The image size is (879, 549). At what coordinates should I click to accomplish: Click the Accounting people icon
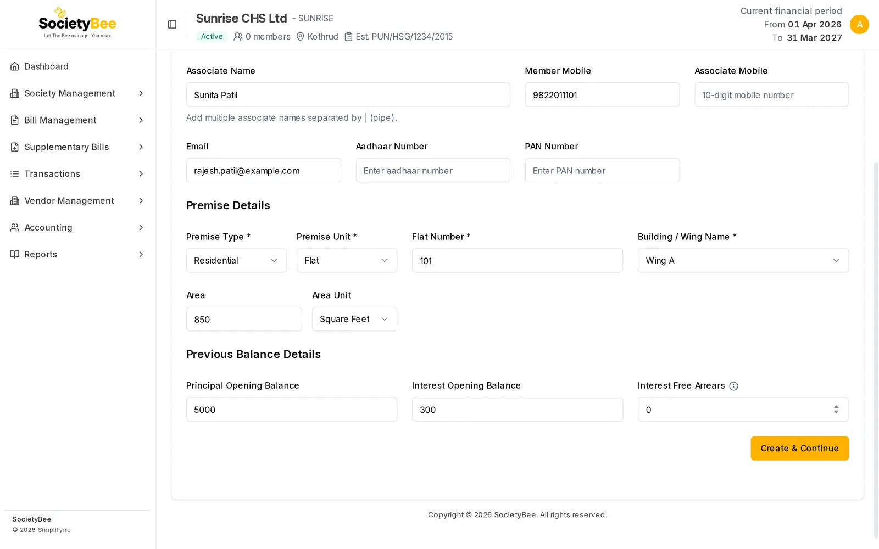(15, 227)
